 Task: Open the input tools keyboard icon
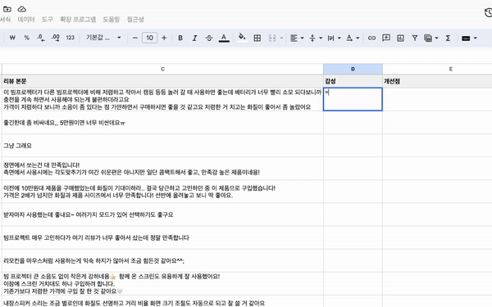(x=466, y=38)
